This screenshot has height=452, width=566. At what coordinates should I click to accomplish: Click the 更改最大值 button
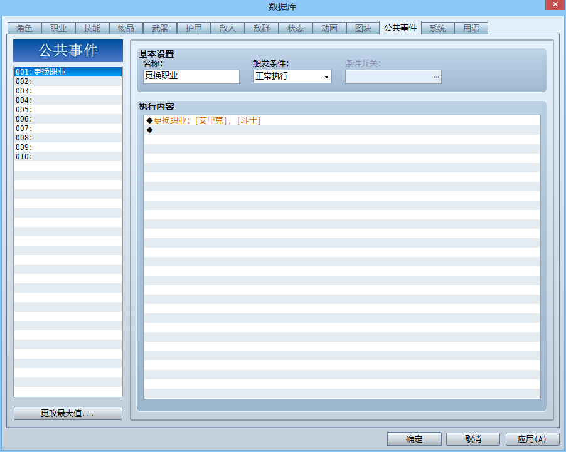68,413
